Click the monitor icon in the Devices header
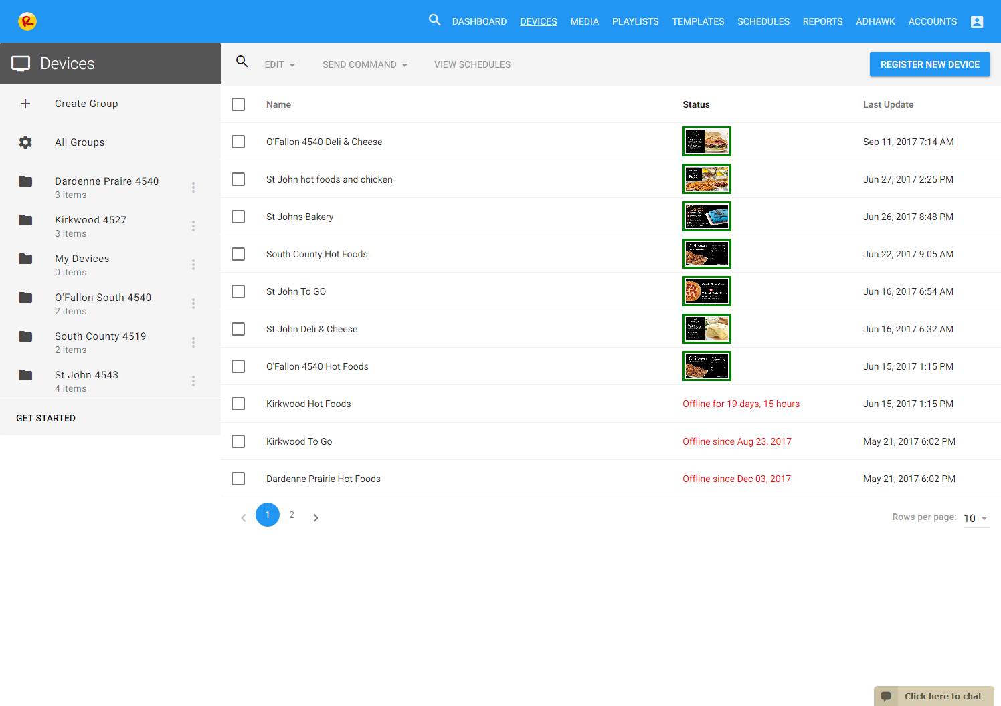This screenshot has width=1001, height=706. [21, 64]
